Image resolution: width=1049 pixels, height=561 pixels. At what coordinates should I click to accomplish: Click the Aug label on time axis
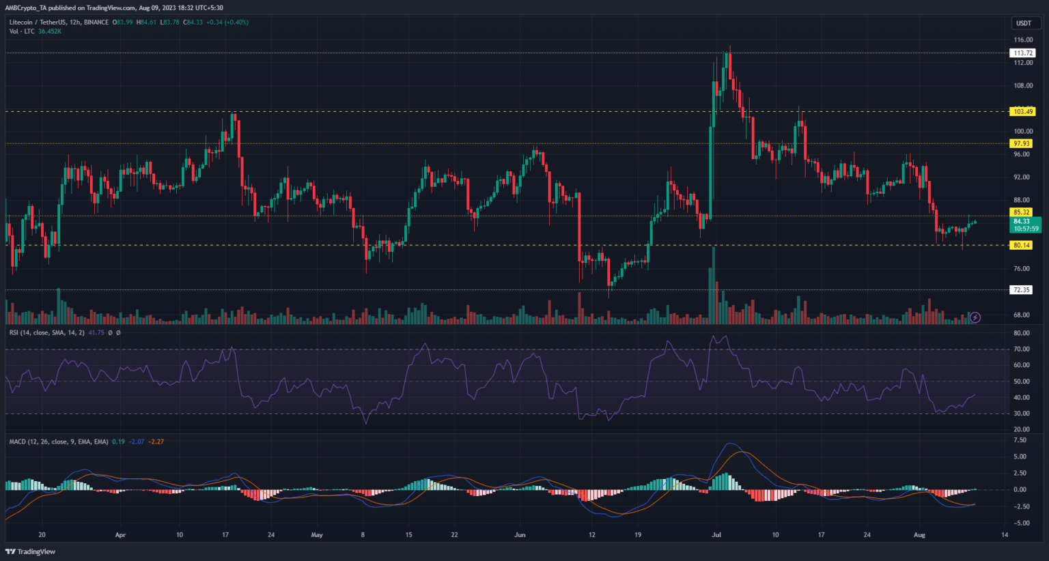coord(919,535)
